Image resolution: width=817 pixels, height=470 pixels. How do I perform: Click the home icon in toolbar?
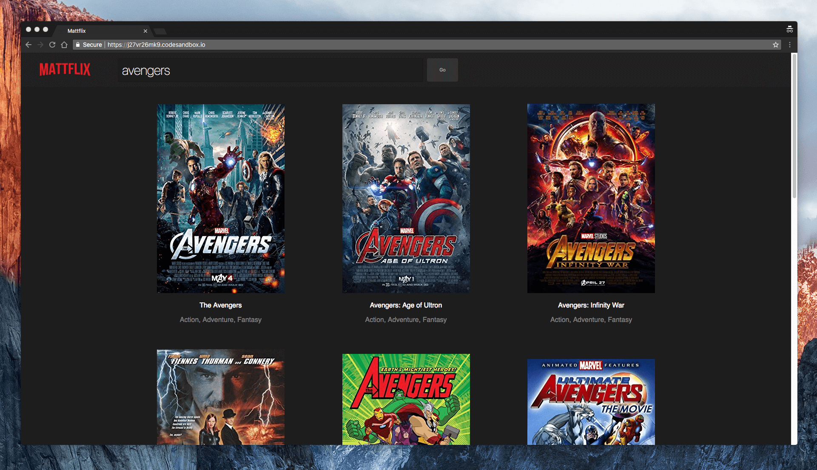pyautogui.click(x=64, y=45)
